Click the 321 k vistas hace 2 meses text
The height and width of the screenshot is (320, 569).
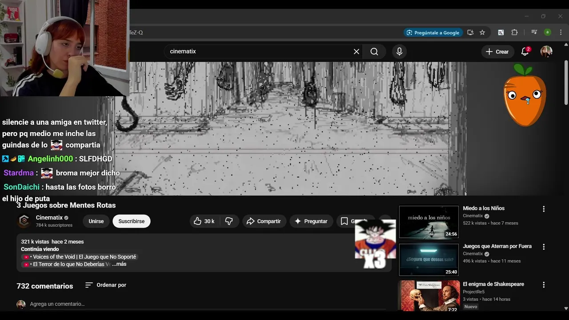pyautogui.click(x=52, y=242)
